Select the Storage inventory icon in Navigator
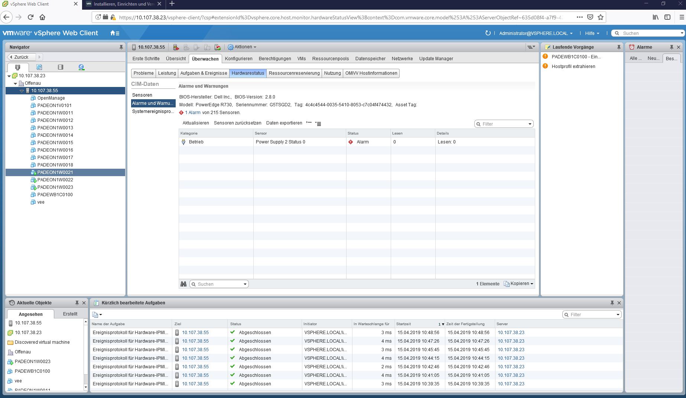This screenshot has height=398, width=686. (x=60, y=67)
